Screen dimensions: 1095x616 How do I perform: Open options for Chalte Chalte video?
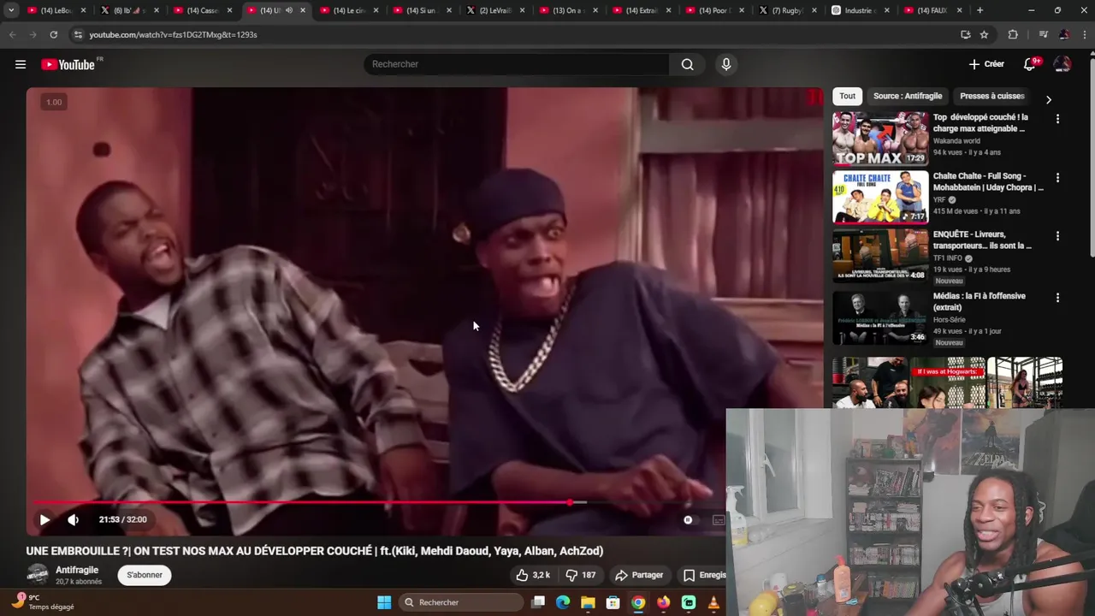(1057, 178)
